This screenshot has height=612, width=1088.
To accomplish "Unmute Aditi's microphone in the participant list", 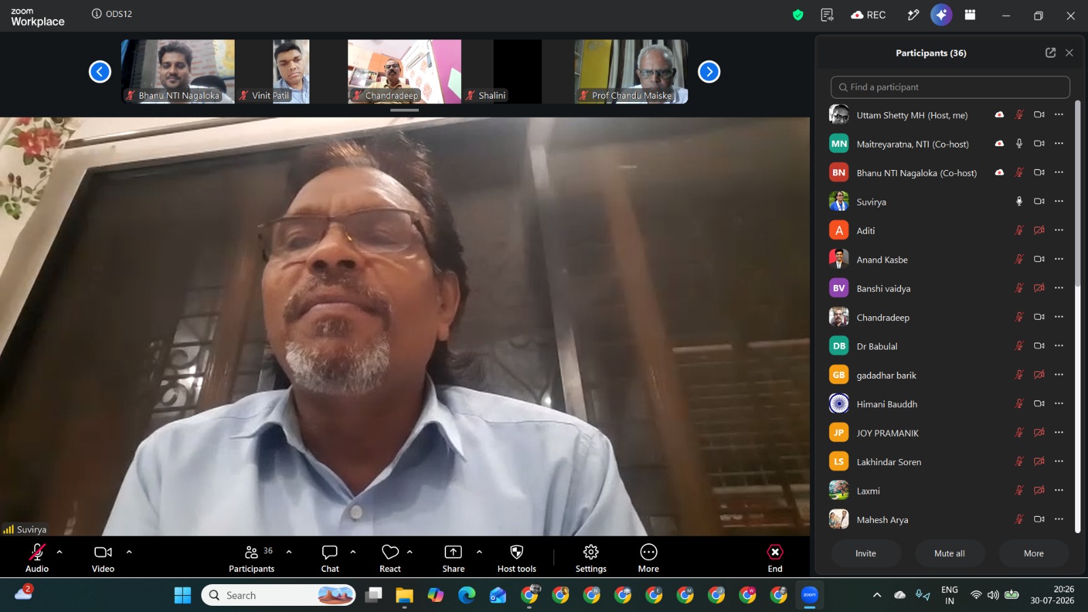I will 1019,231.
